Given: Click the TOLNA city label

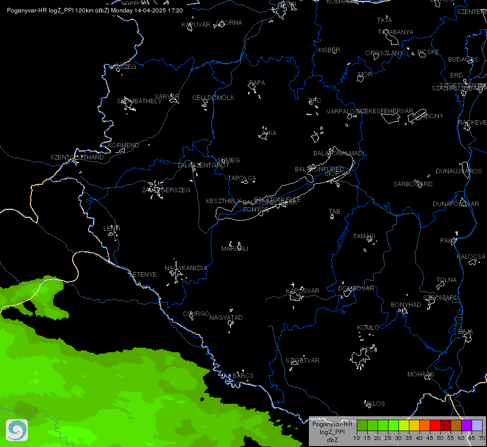Looking at the screenshot, I should pyautogui.click(x=446, y=280).
